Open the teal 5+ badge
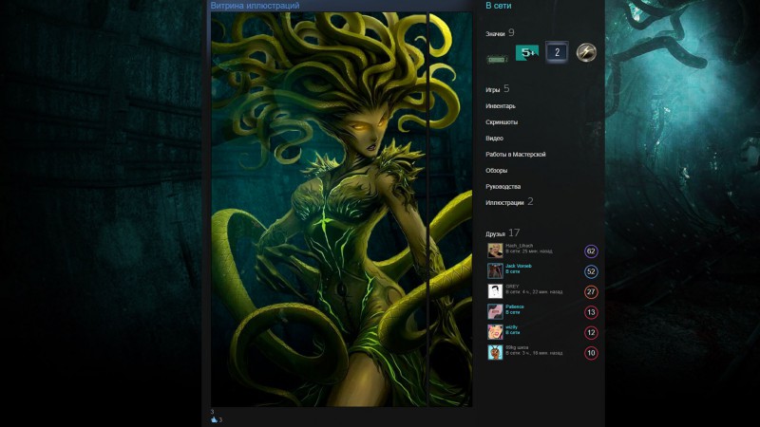This screenshot has height=427, width=760. click(527, 52)
